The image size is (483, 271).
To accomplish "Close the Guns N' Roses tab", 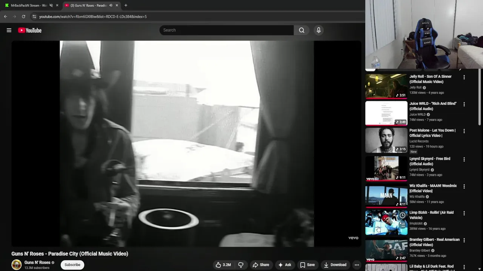I will [117, 5].
